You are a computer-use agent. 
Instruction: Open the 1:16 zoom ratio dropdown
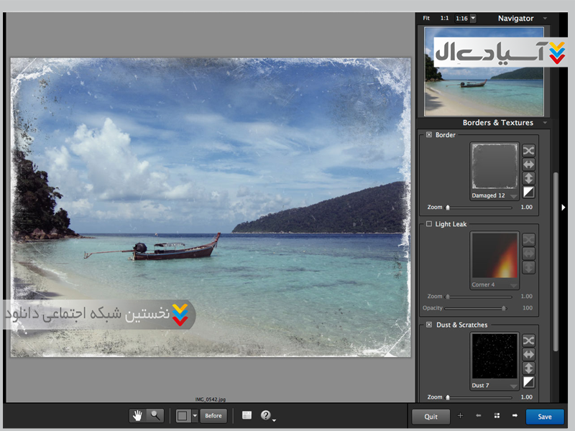click(x=472, y=18)
